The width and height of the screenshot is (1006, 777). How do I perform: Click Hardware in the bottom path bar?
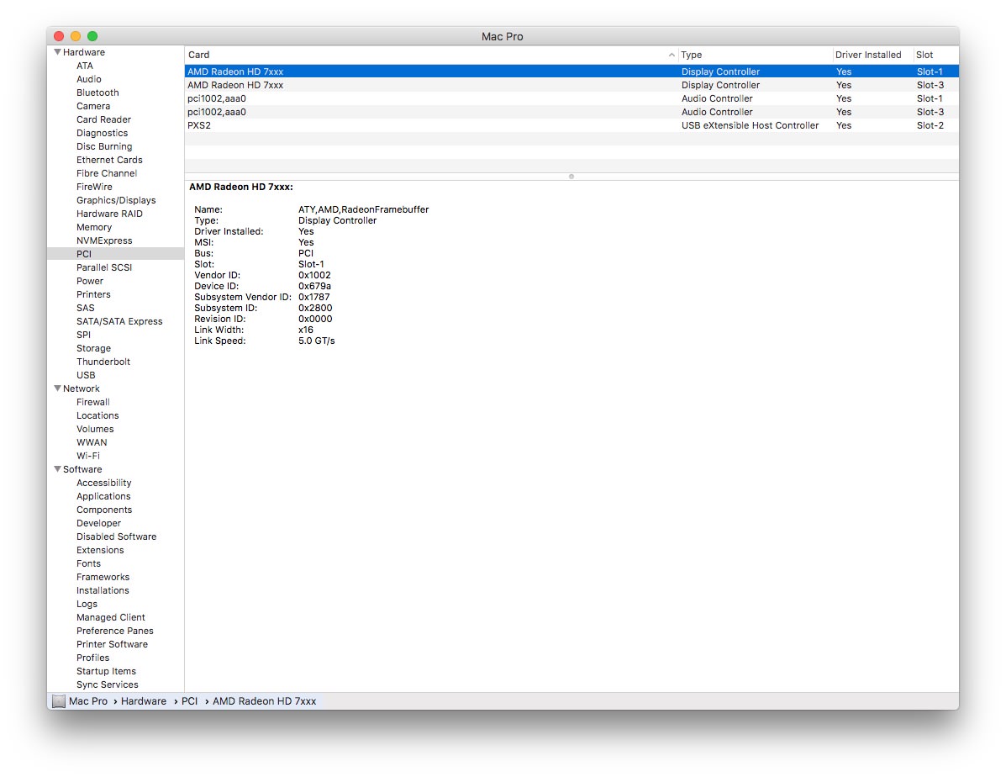(x=144, y=702)
